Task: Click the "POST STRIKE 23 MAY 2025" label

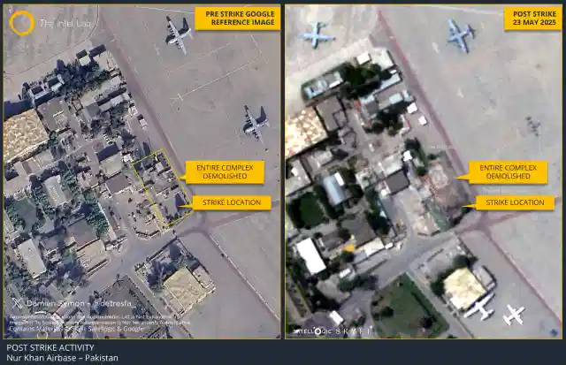Action: [x=533, y=19]
